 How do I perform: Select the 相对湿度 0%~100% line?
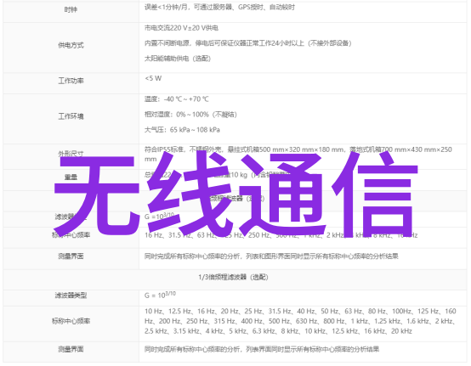(190, 115)
